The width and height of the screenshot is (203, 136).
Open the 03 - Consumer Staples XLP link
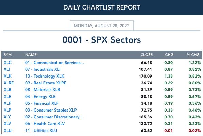coord(51,110)
